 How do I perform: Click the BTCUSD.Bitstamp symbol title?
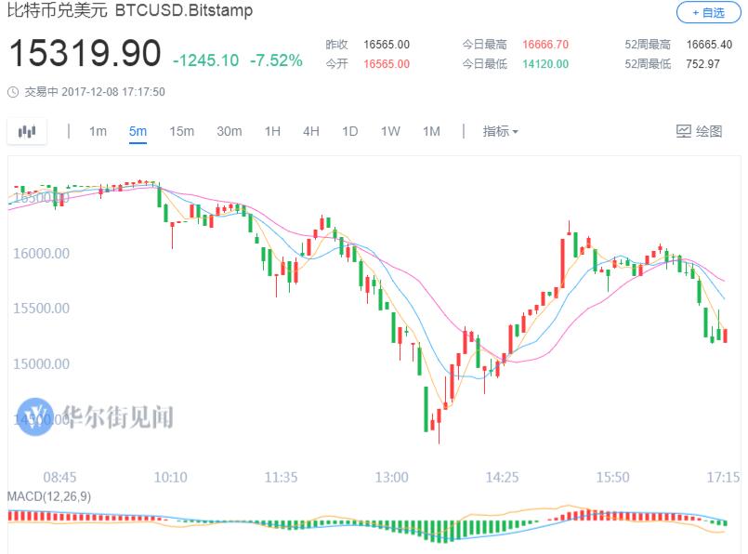(x=183, y=12)
